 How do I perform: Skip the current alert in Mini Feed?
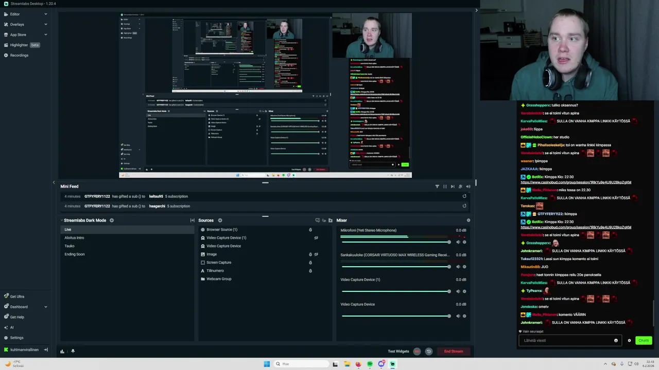pyautogui.click(x=453, y=187)
